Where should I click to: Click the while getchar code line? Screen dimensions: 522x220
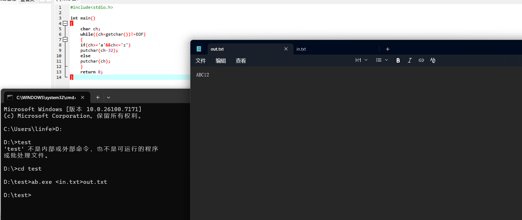coord(113,34)
